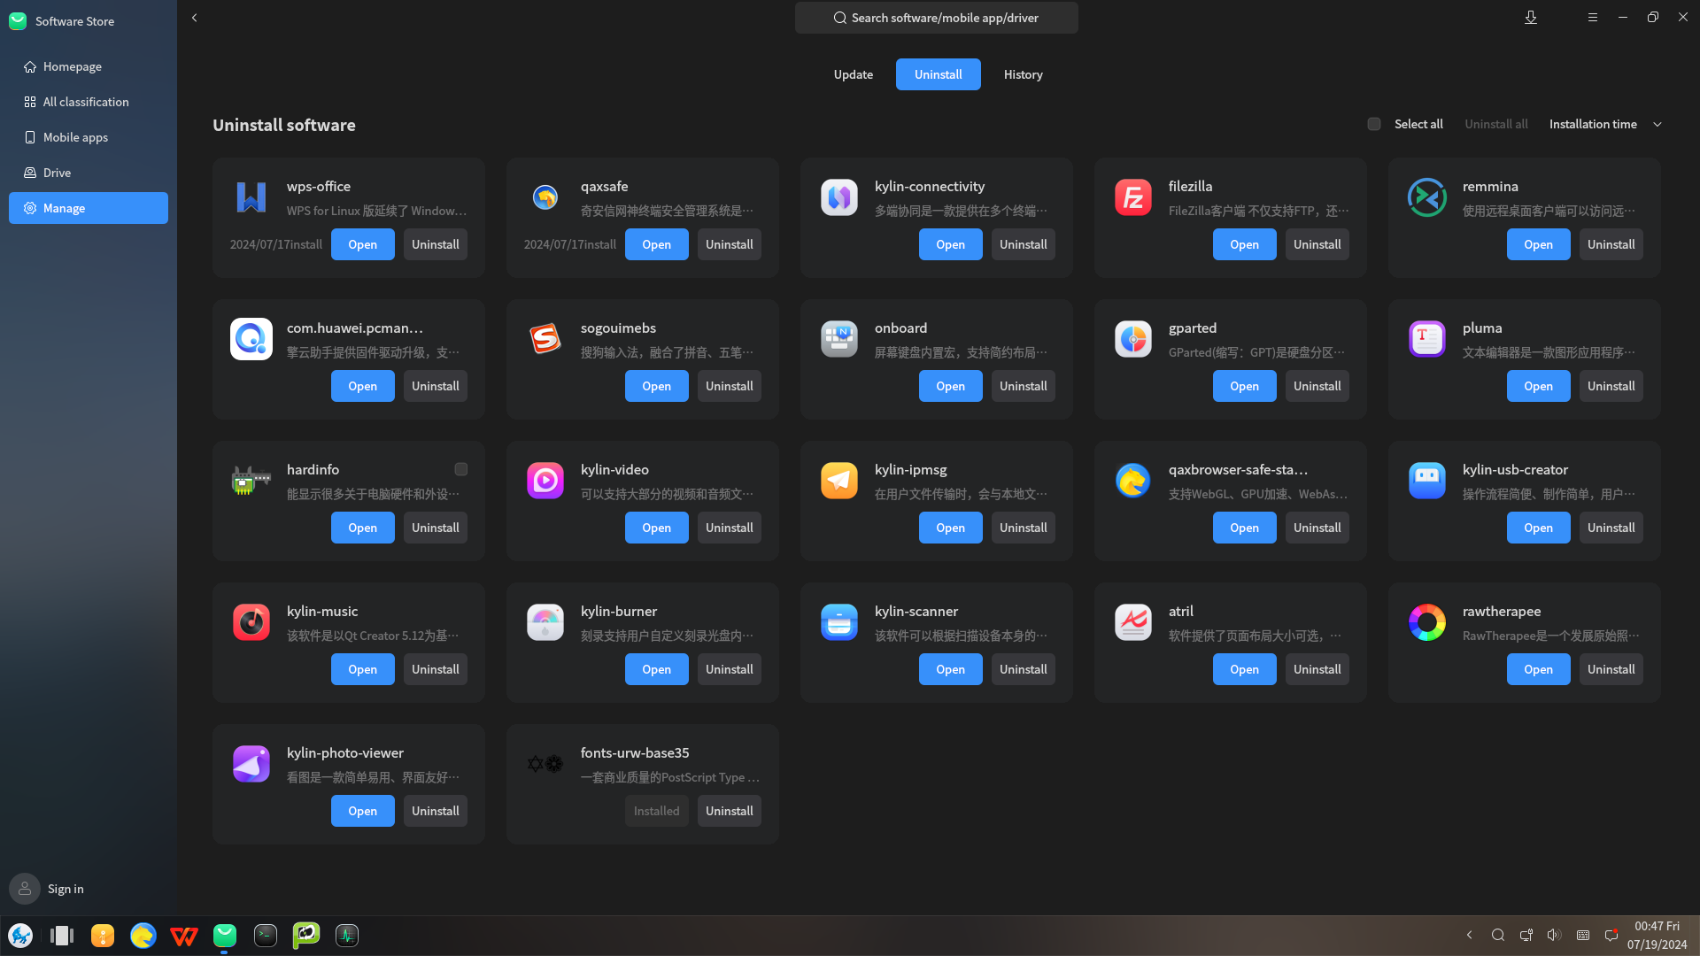Open the hamburger menu in the title bar
1700x956 pixels.
click(1592, 18)
